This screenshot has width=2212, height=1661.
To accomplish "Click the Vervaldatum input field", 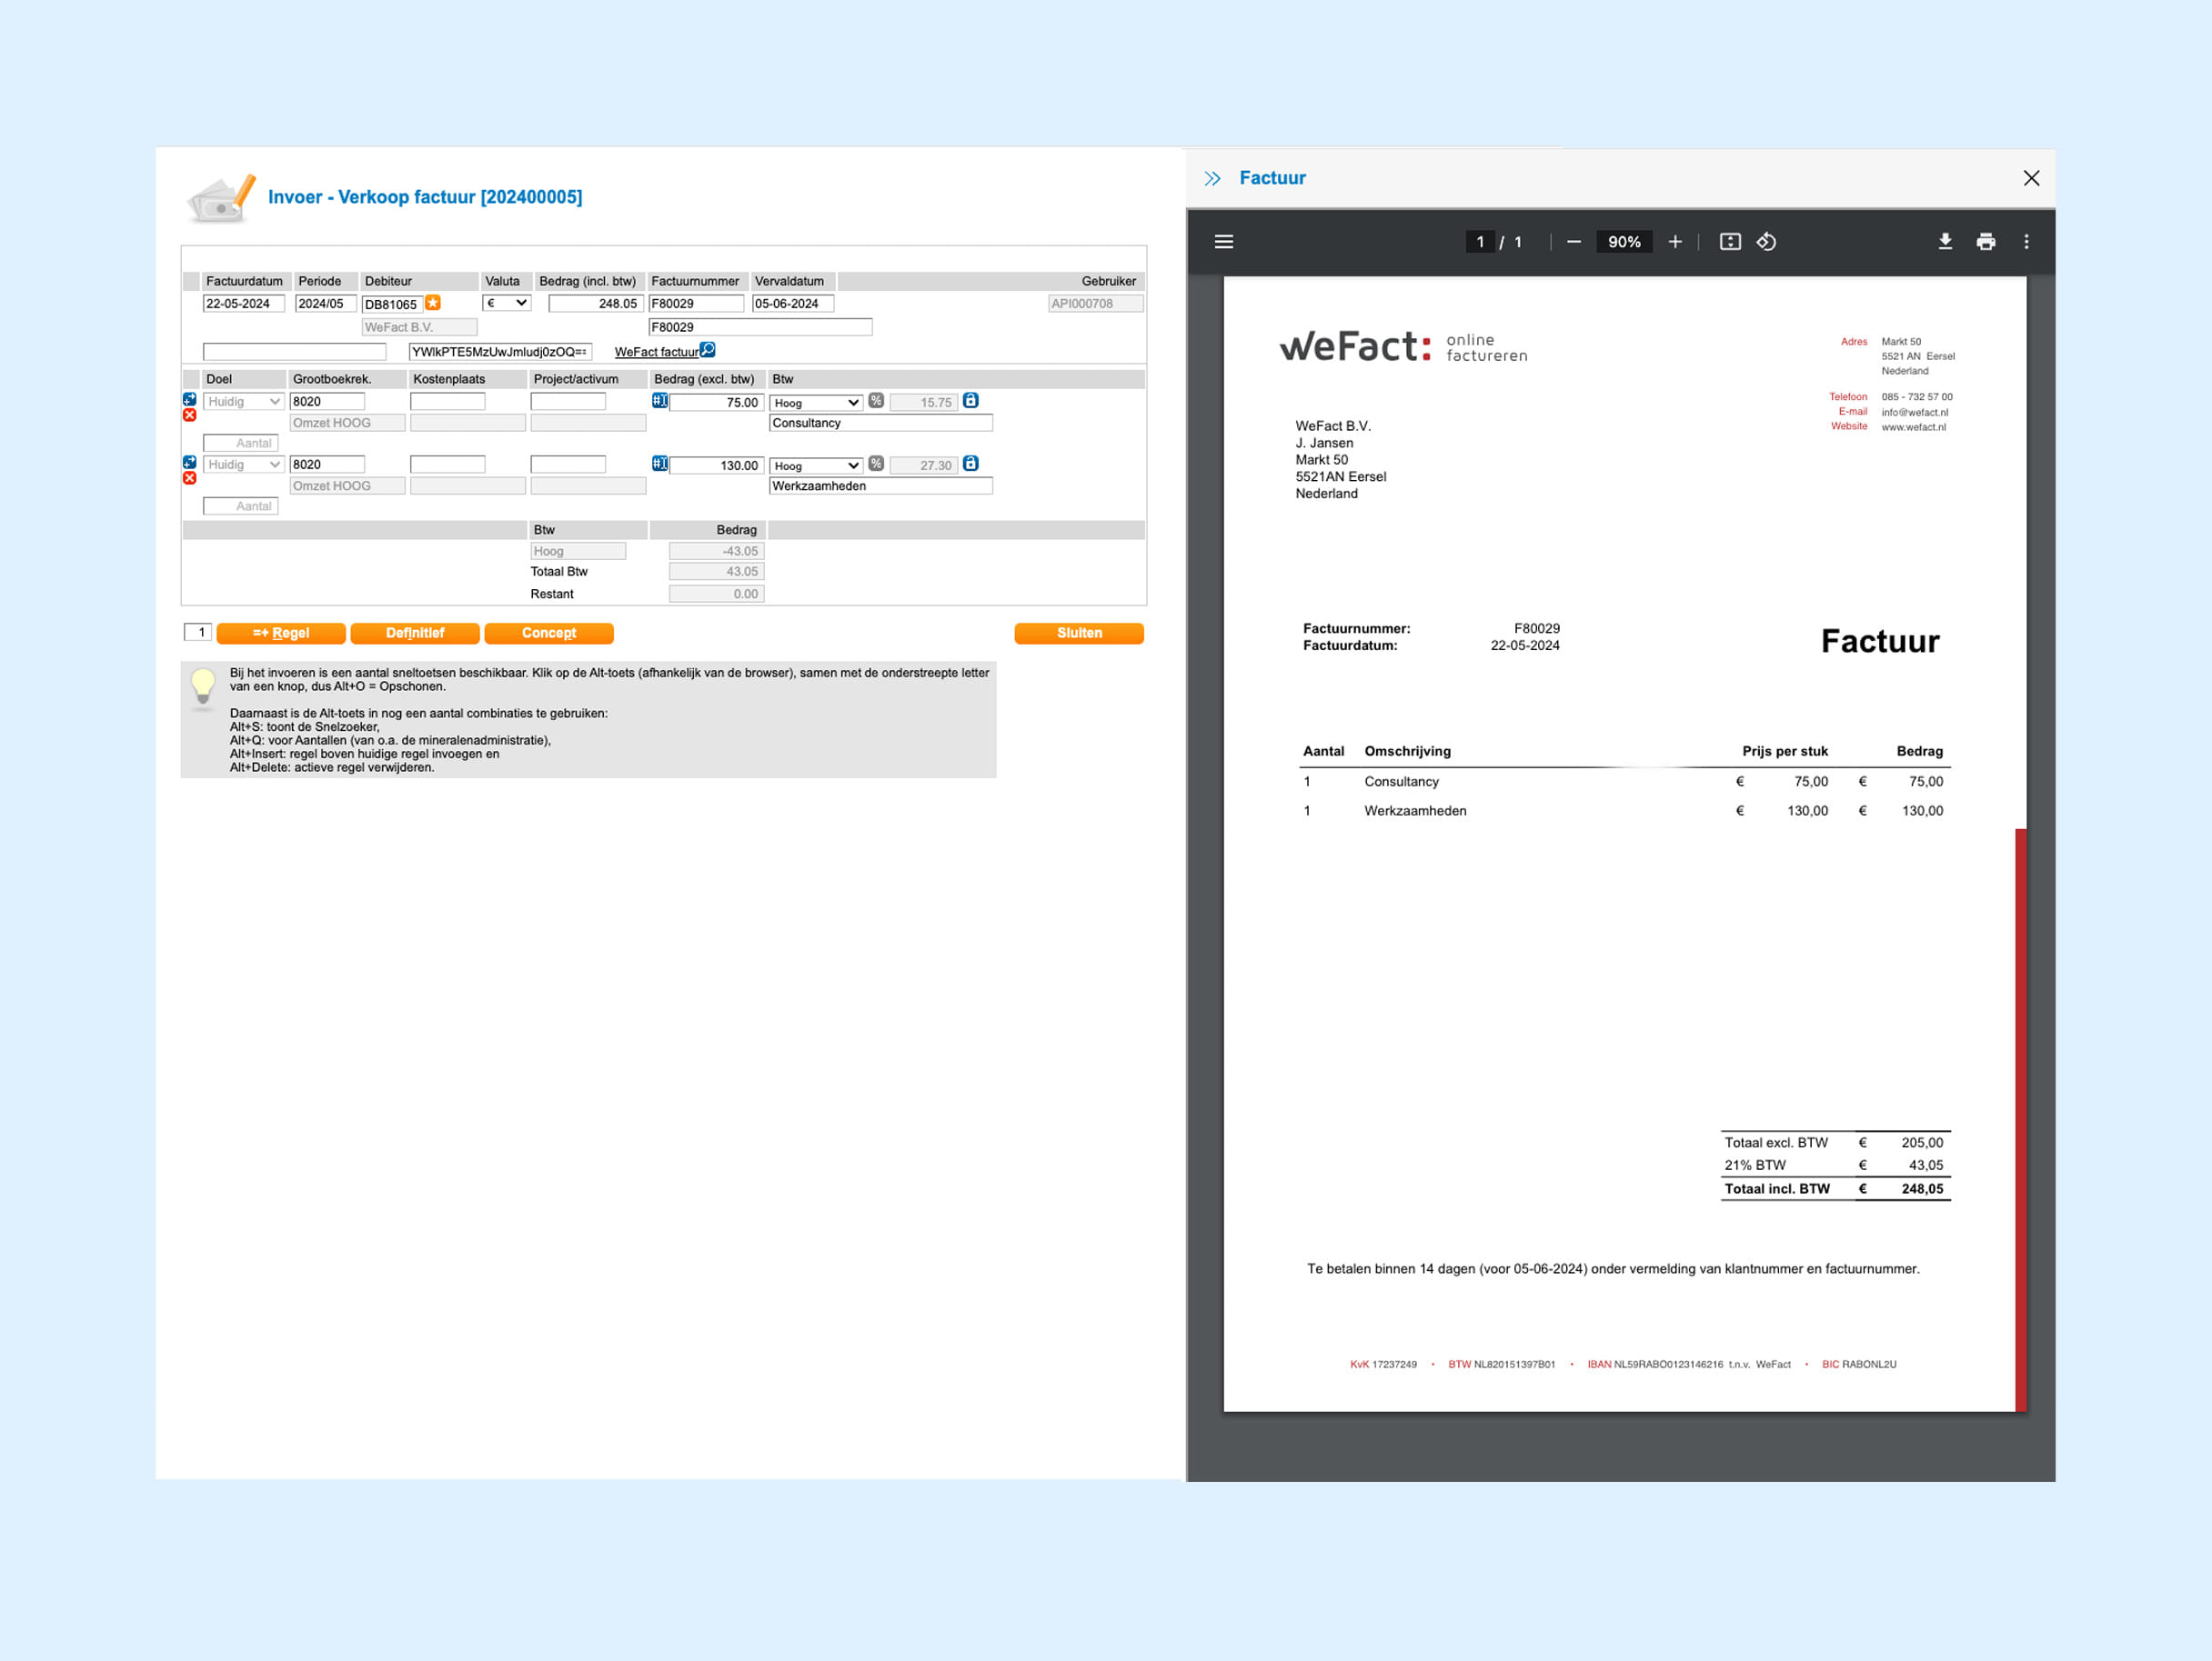I will [x=792, y=304].
